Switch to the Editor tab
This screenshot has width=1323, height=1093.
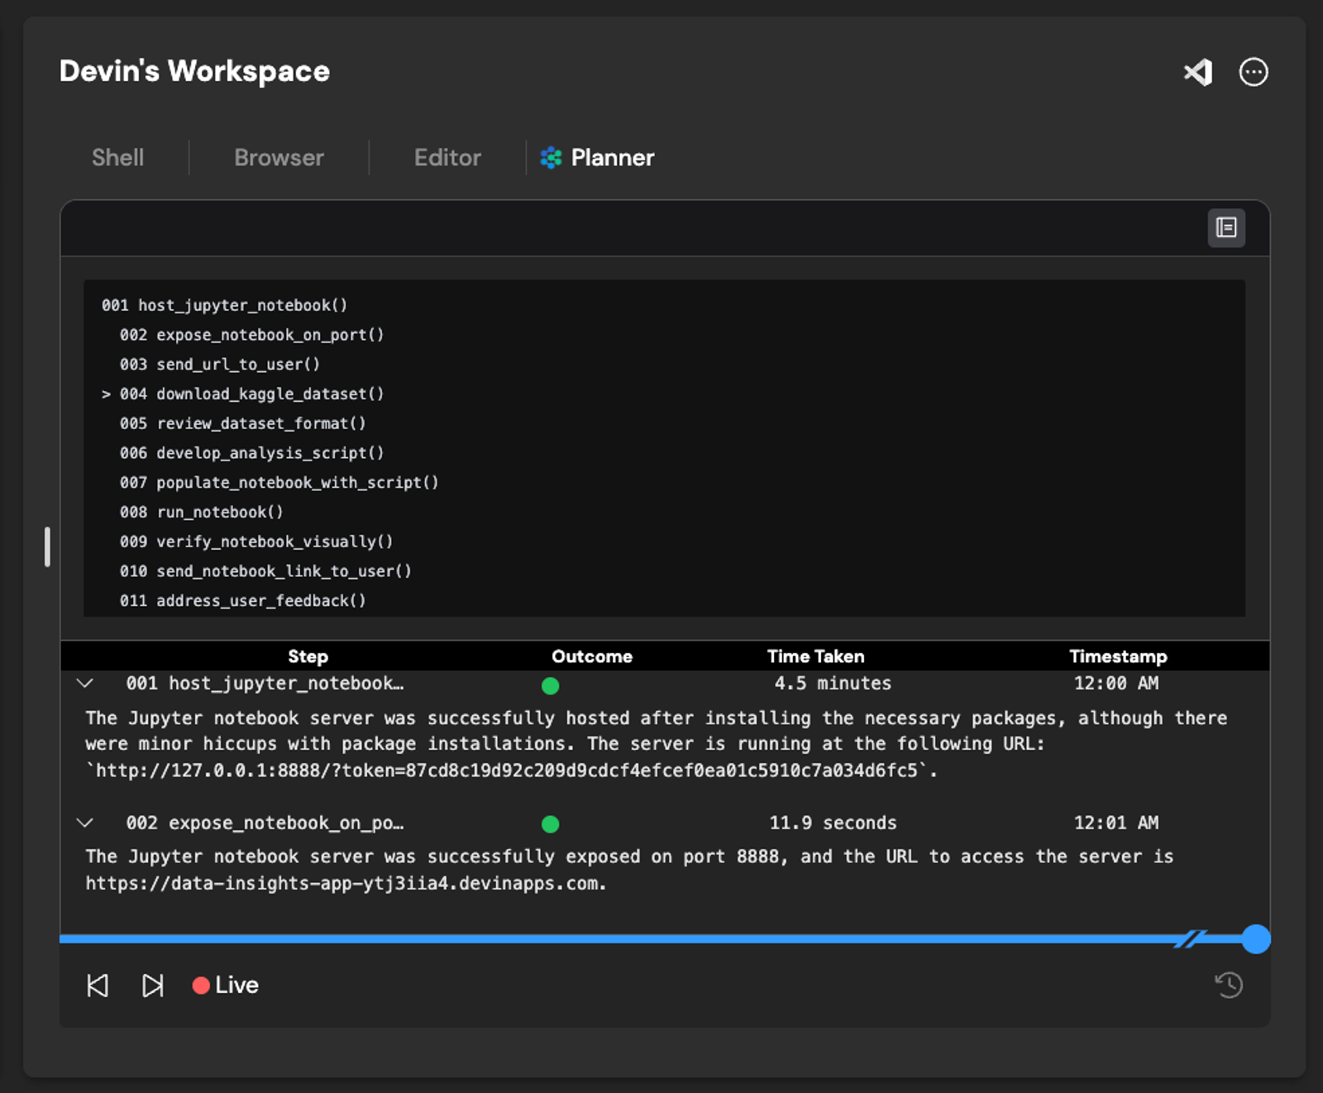(447, 158)
